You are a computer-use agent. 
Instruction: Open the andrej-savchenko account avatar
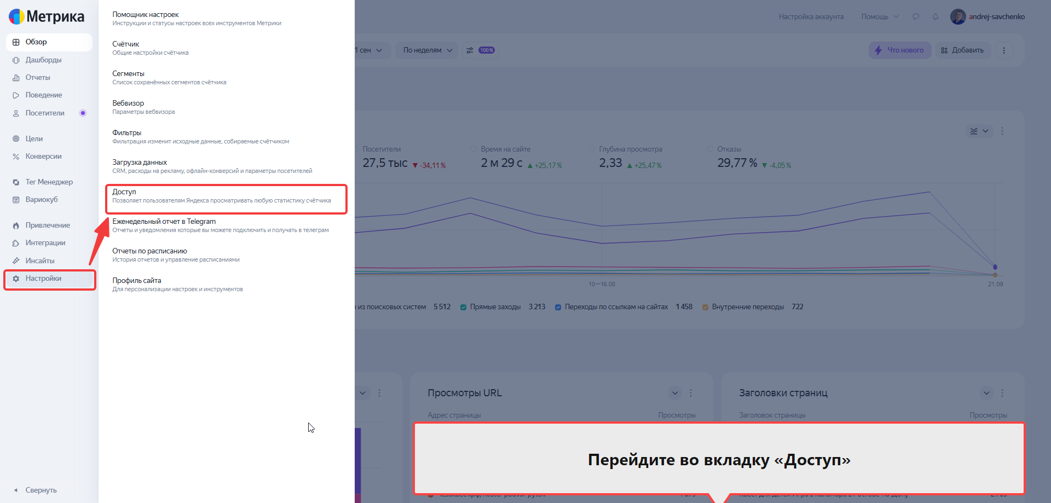point(958,17)
